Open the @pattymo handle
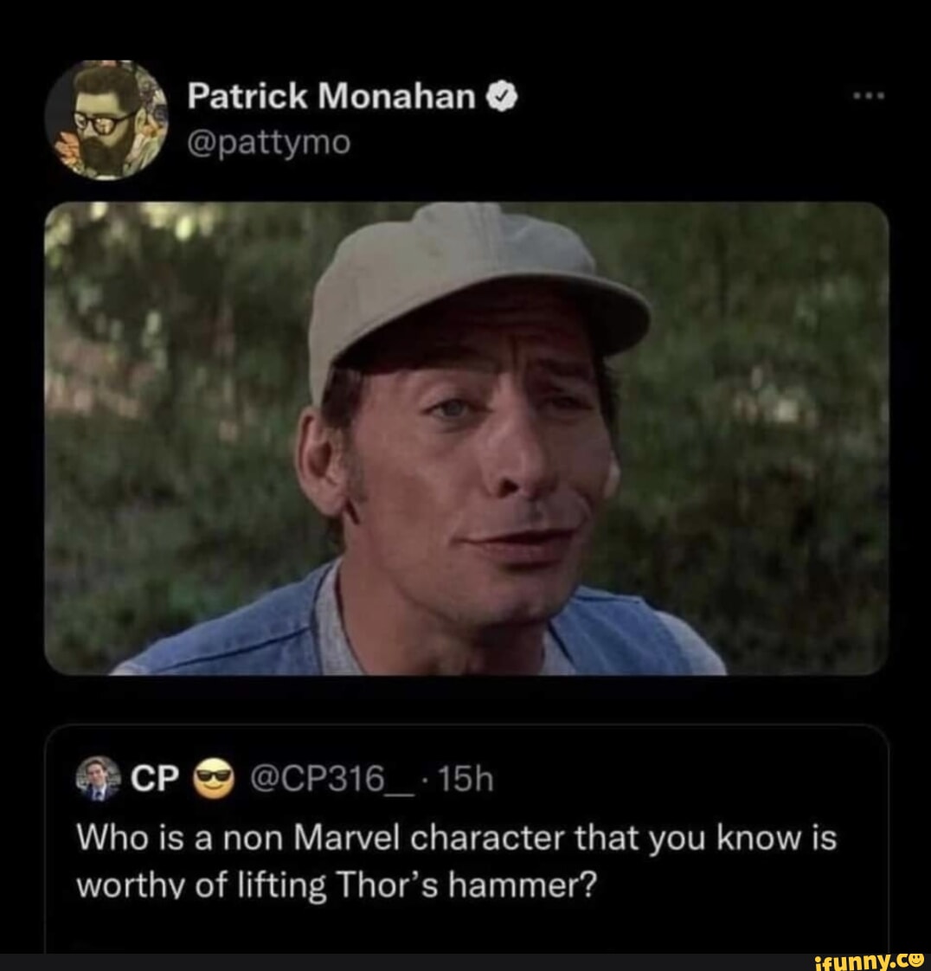 269,141
